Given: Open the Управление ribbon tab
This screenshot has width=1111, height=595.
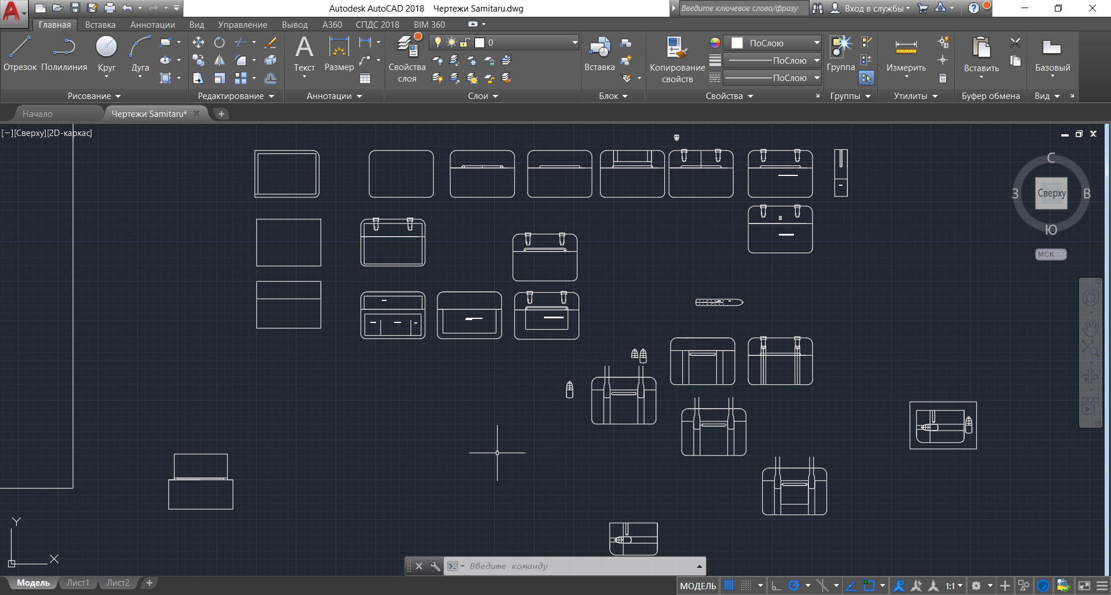Looking at the screenshot, I should pos(242,25).
